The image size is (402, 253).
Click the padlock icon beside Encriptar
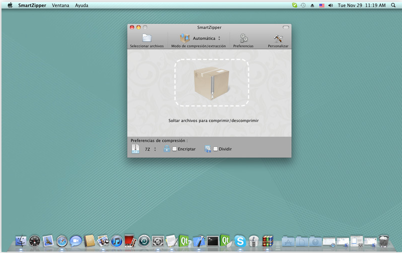pos(167,149)
